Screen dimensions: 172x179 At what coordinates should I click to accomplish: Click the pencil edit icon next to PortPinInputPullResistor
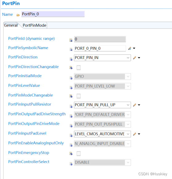pyautogui.click(x=134, y=105)
